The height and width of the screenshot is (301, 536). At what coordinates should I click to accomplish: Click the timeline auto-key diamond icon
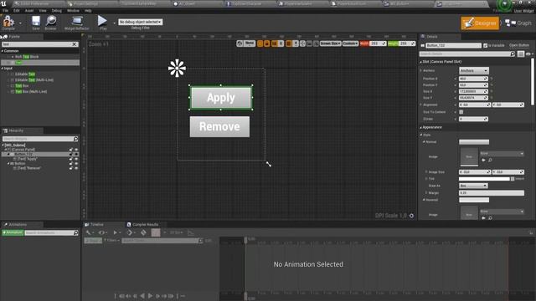coord(143,232)
